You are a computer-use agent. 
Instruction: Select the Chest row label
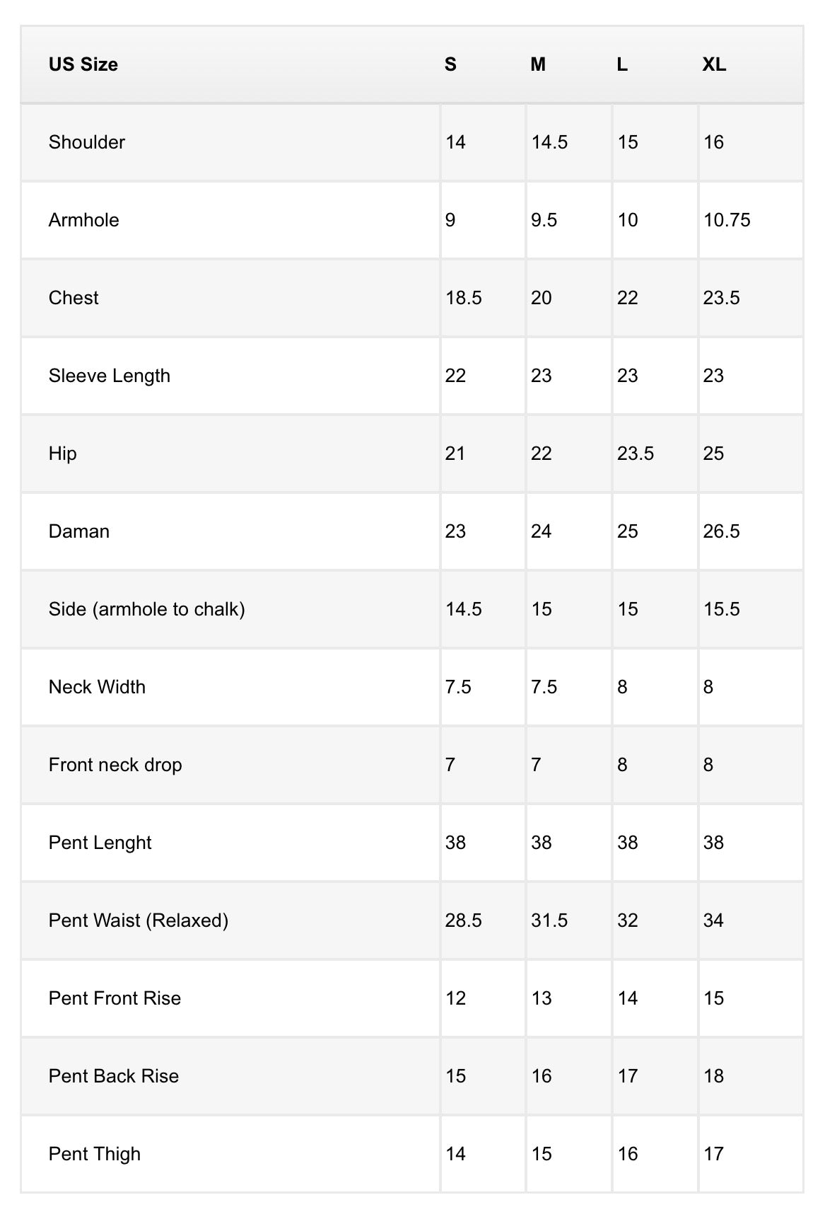pyautogui.click(x=74, y=298)
